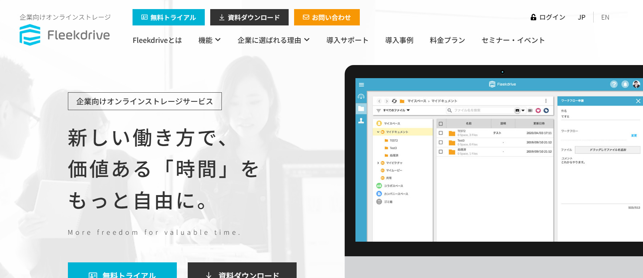Viewport: 643px width, 278px height.
Task: Expand the マイピクチャ tree node
Action: click(x=378, y=163)
